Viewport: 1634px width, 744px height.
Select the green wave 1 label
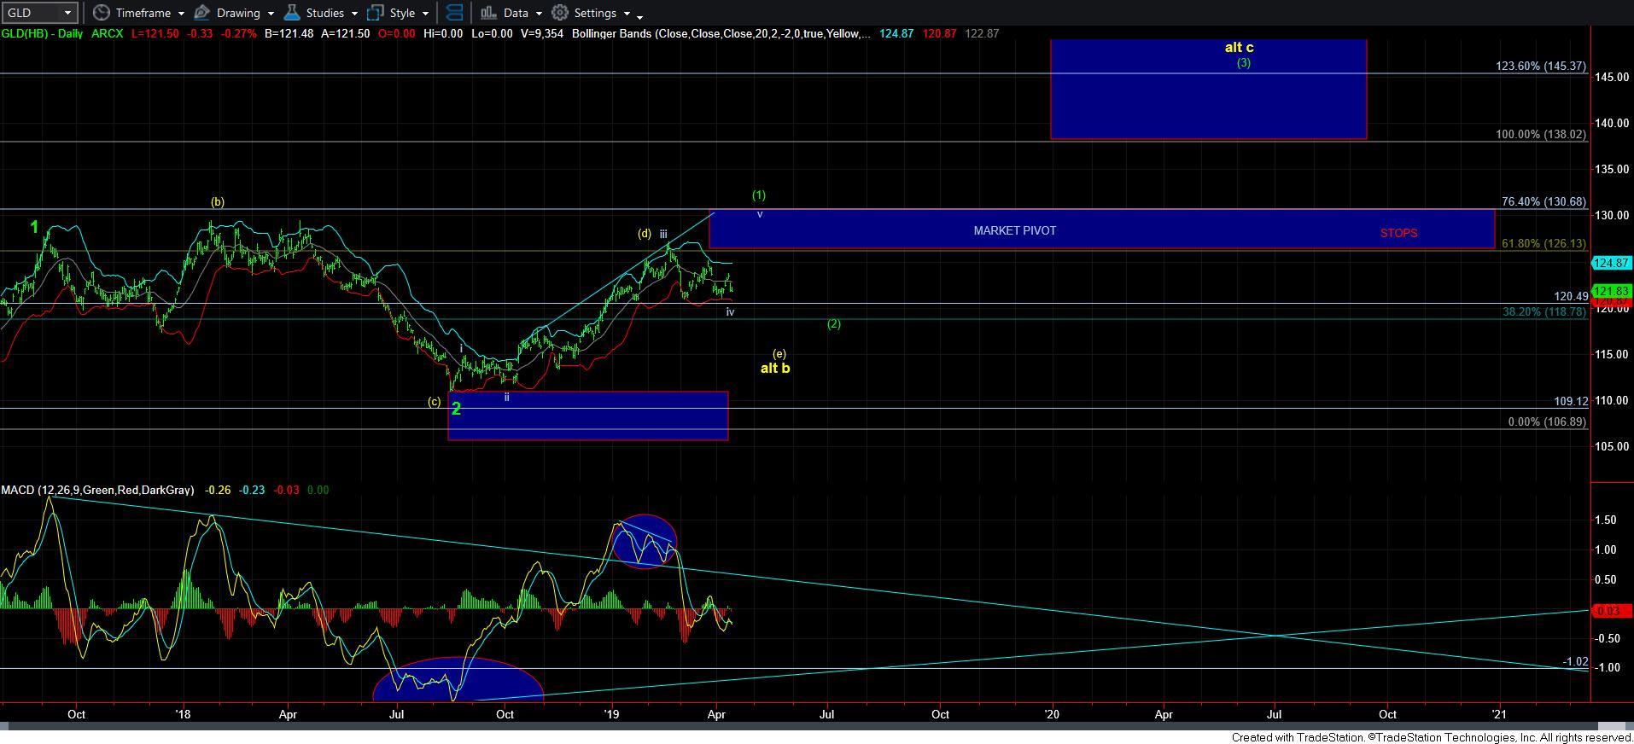point(34,227)
